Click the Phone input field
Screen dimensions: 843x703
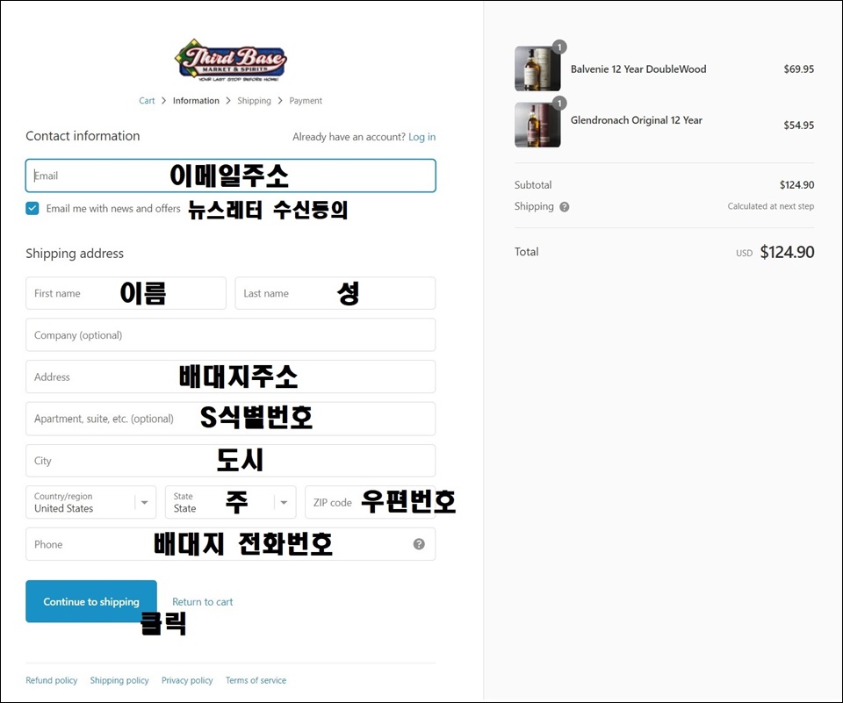coord(231,544)
